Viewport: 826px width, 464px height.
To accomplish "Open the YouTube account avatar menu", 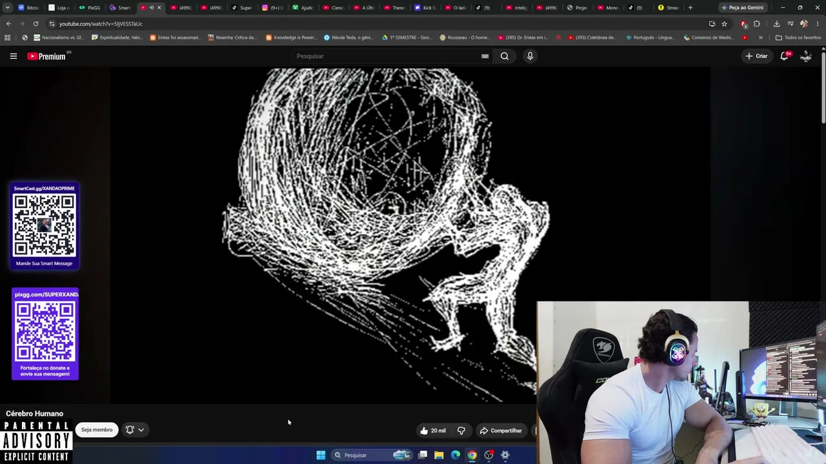I will click(x=806, y=56).
